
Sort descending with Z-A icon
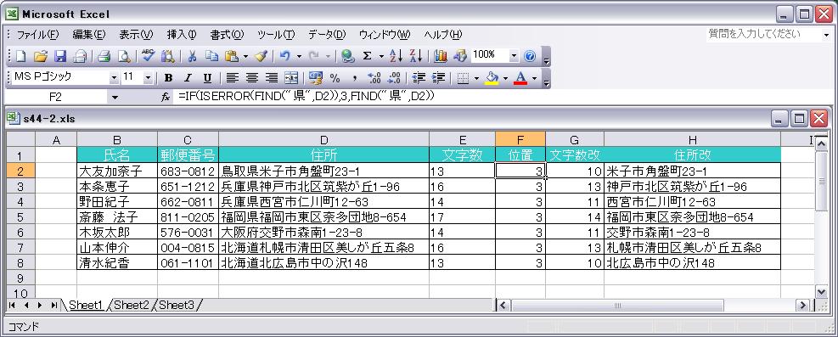[416, 55]
